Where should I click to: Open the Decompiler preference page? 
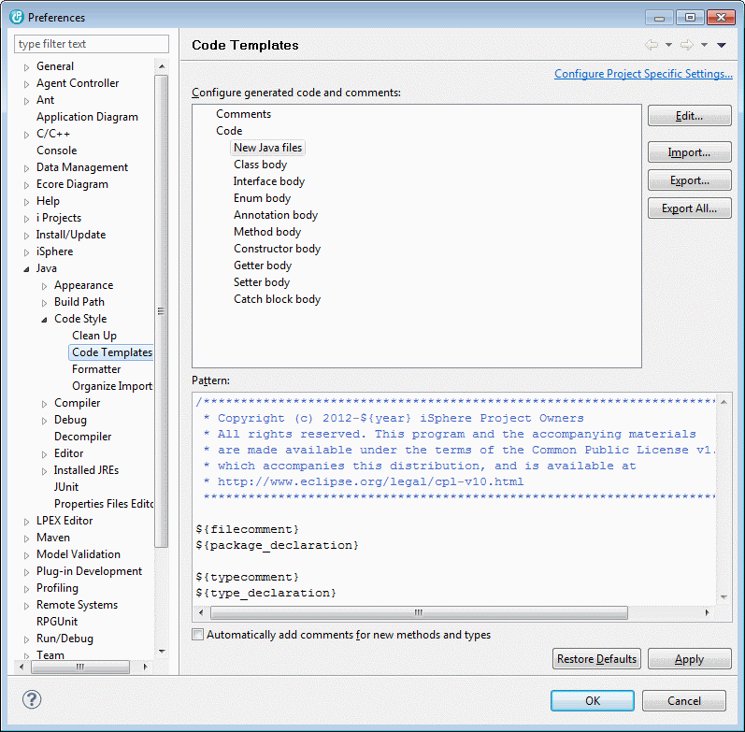pyautogui.click(x=82, y=437)
